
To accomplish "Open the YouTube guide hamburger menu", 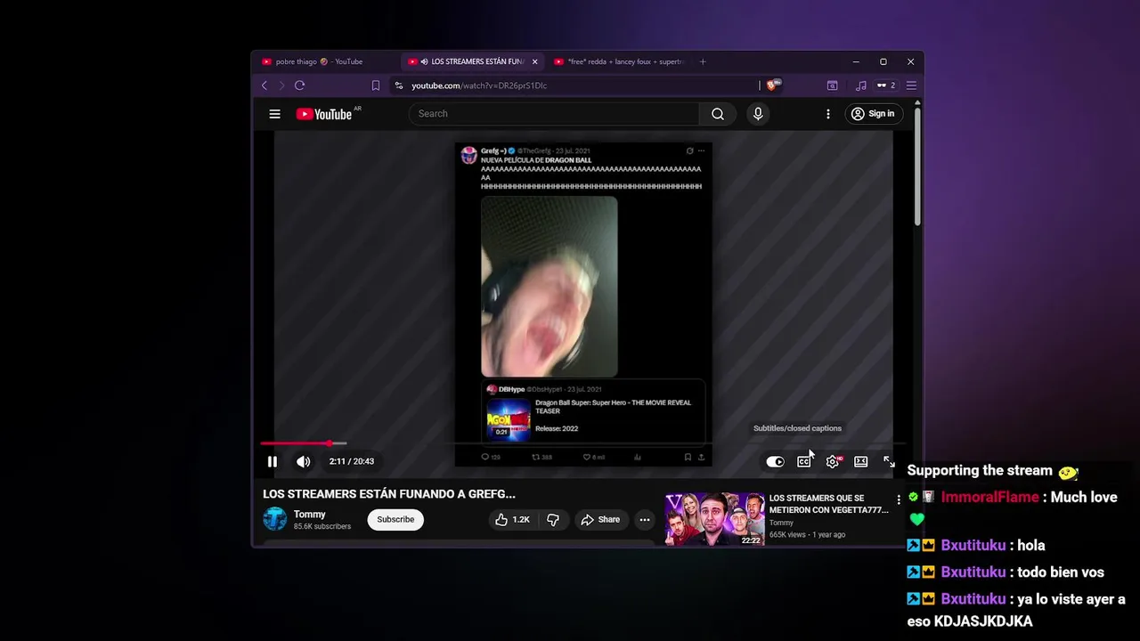I will (x=274, y=114).
